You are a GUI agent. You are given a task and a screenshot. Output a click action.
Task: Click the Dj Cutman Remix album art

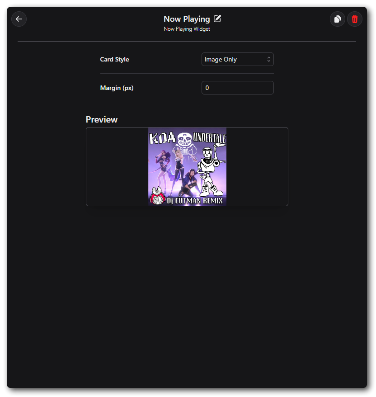tap(187, 166)
